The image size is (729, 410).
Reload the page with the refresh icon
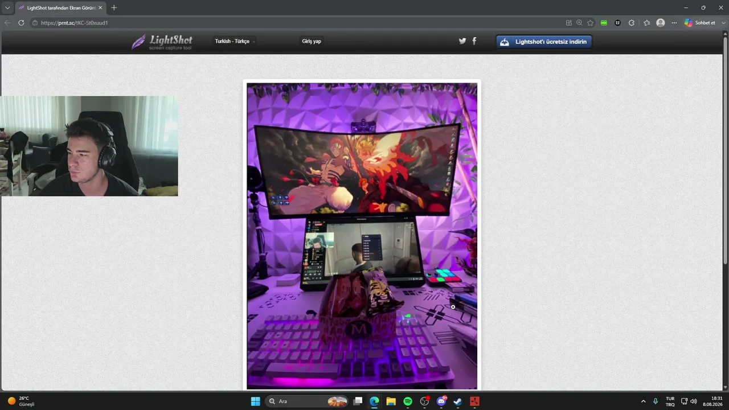point(21,23)
